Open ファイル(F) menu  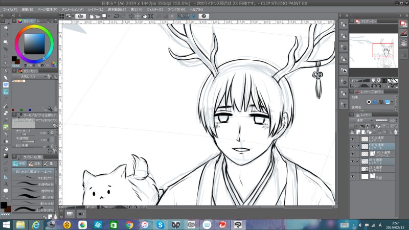10,9
